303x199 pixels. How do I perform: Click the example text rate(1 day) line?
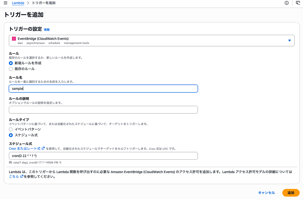[35, 163]
